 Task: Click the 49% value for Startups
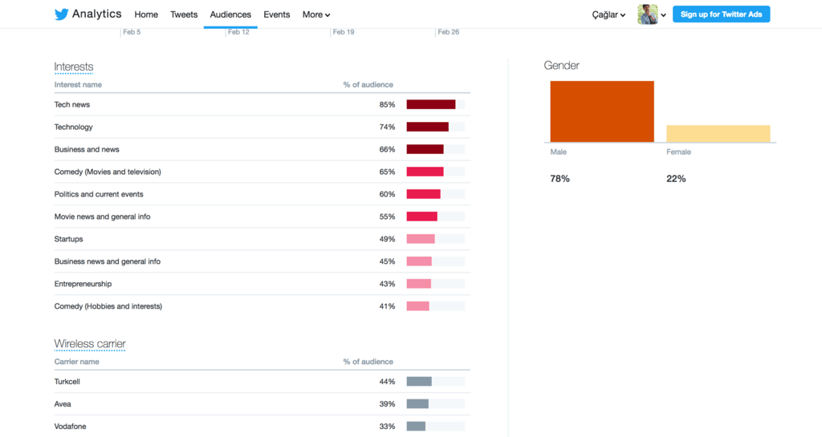click(x=387, y=239)
